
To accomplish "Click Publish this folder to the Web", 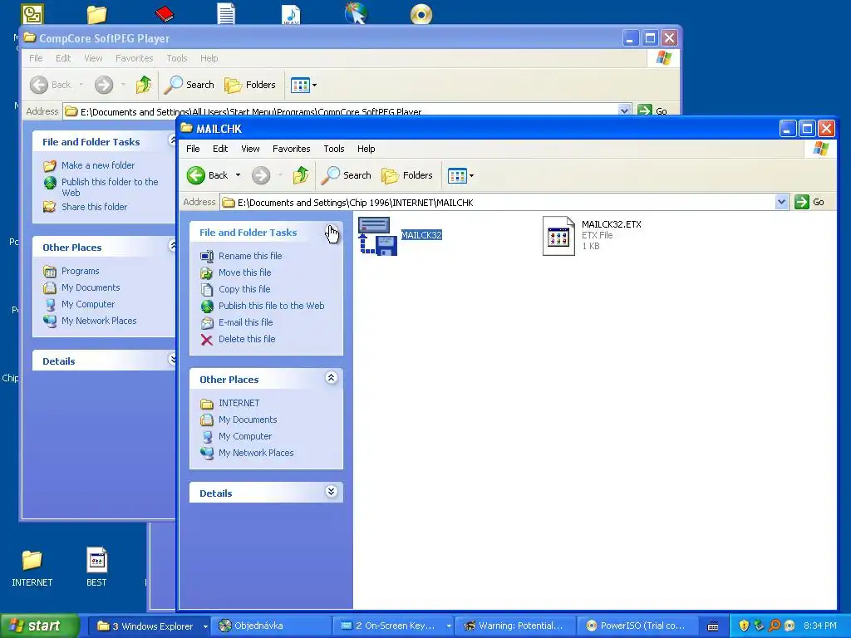I will [110, 187].
